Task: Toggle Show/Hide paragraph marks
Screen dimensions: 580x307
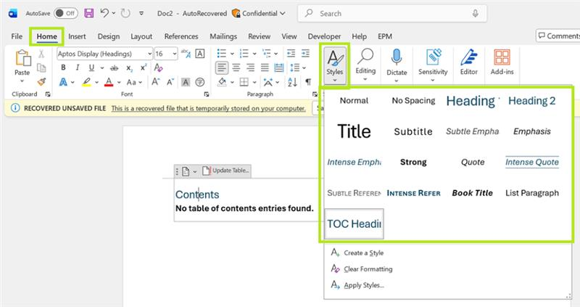Action: pyautogui.click(x=307, y=82)
